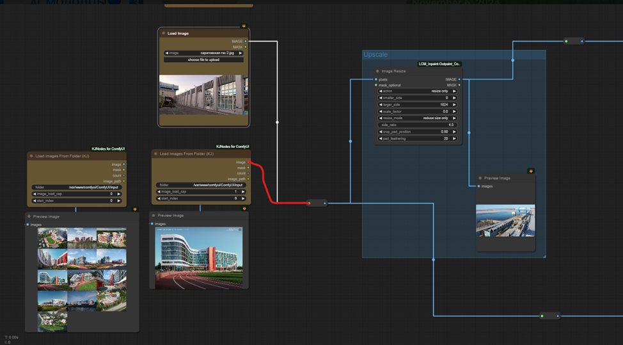Increase image_load_cap on left folder loader node
623x345 pixels.
pyautogui.click(x=119, y=194)
